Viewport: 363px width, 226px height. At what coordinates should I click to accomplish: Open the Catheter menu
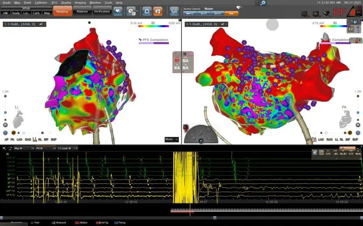point(41,3)
